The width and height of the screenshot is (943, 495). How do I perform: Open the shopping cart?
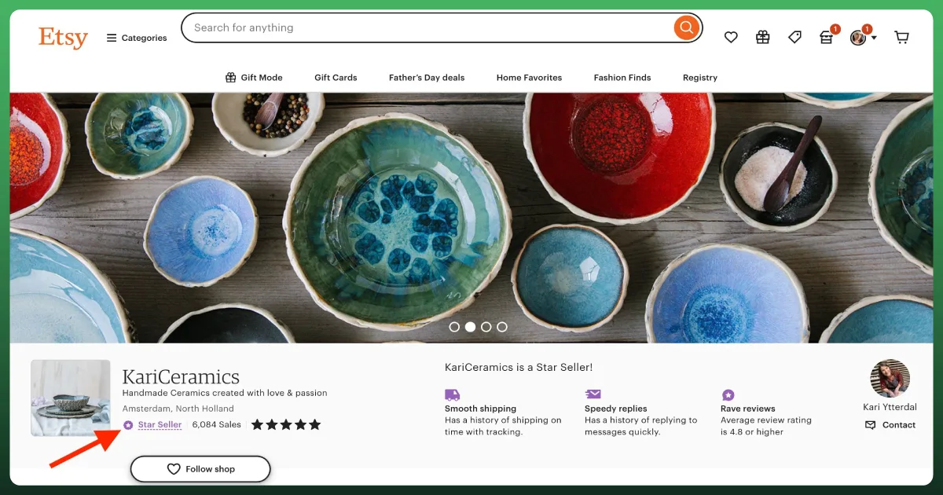901,37
